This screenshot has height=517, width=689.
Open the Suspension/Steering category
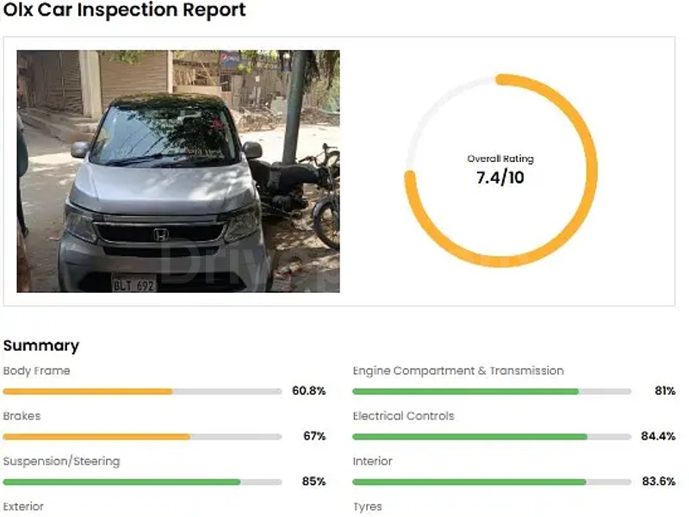(61, 461)
